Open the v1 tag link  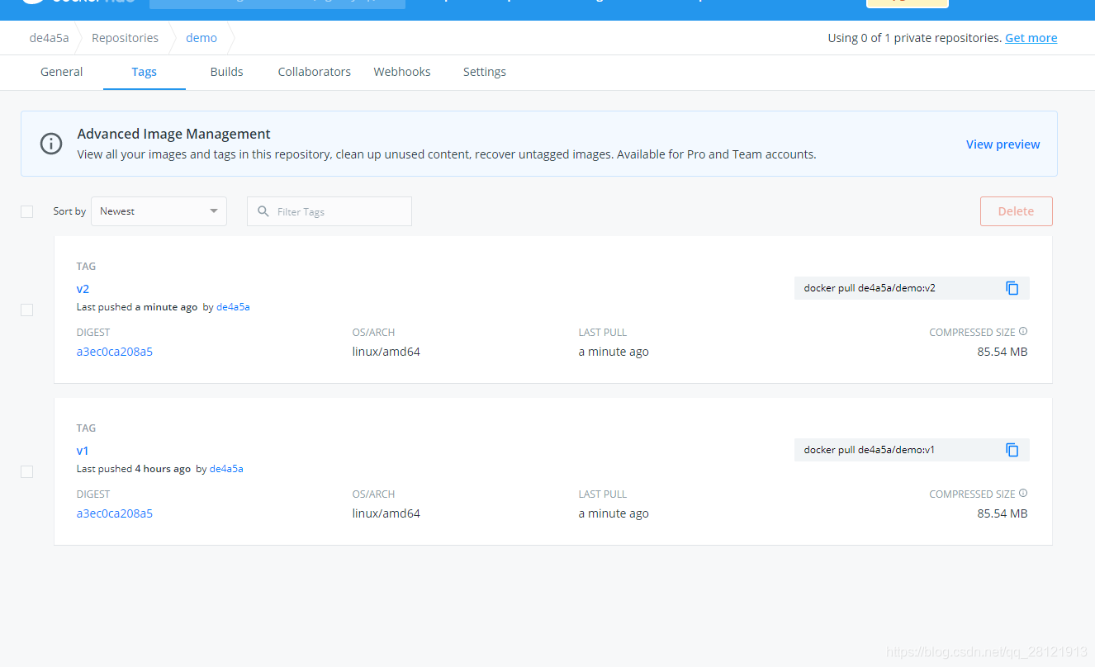(83, 451)
